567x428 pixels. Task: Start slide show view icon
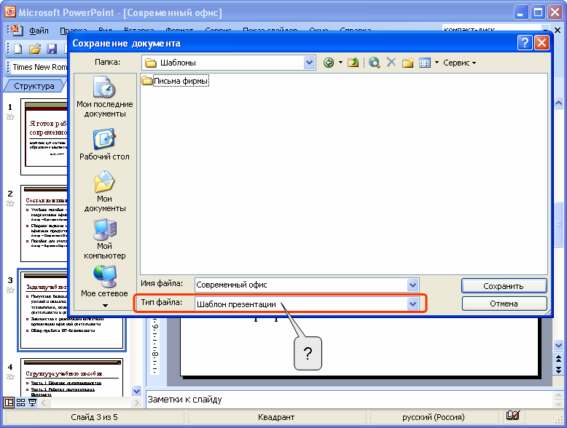33,403
